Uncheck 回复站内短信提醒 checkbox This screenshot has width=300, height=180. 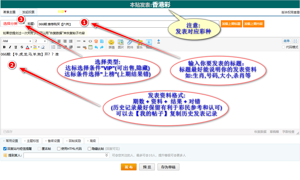pyautogui.click(x=5, y=149)
